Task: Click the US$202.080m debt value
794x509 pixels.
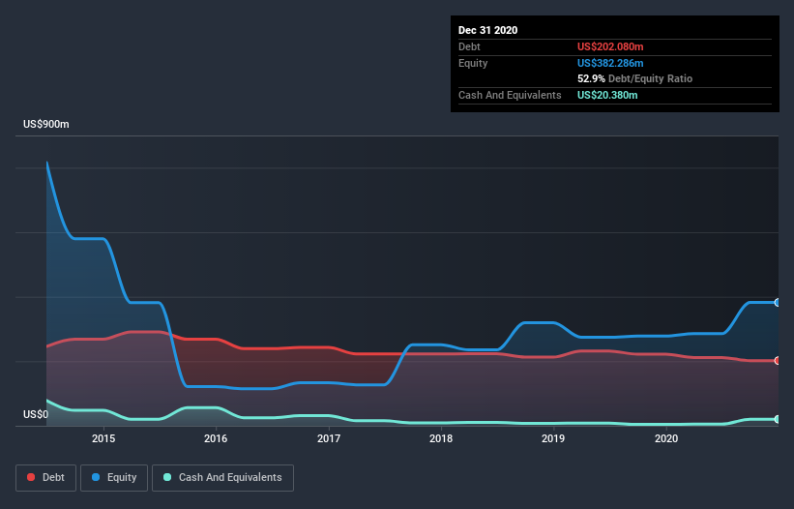Action: (610, 46)
